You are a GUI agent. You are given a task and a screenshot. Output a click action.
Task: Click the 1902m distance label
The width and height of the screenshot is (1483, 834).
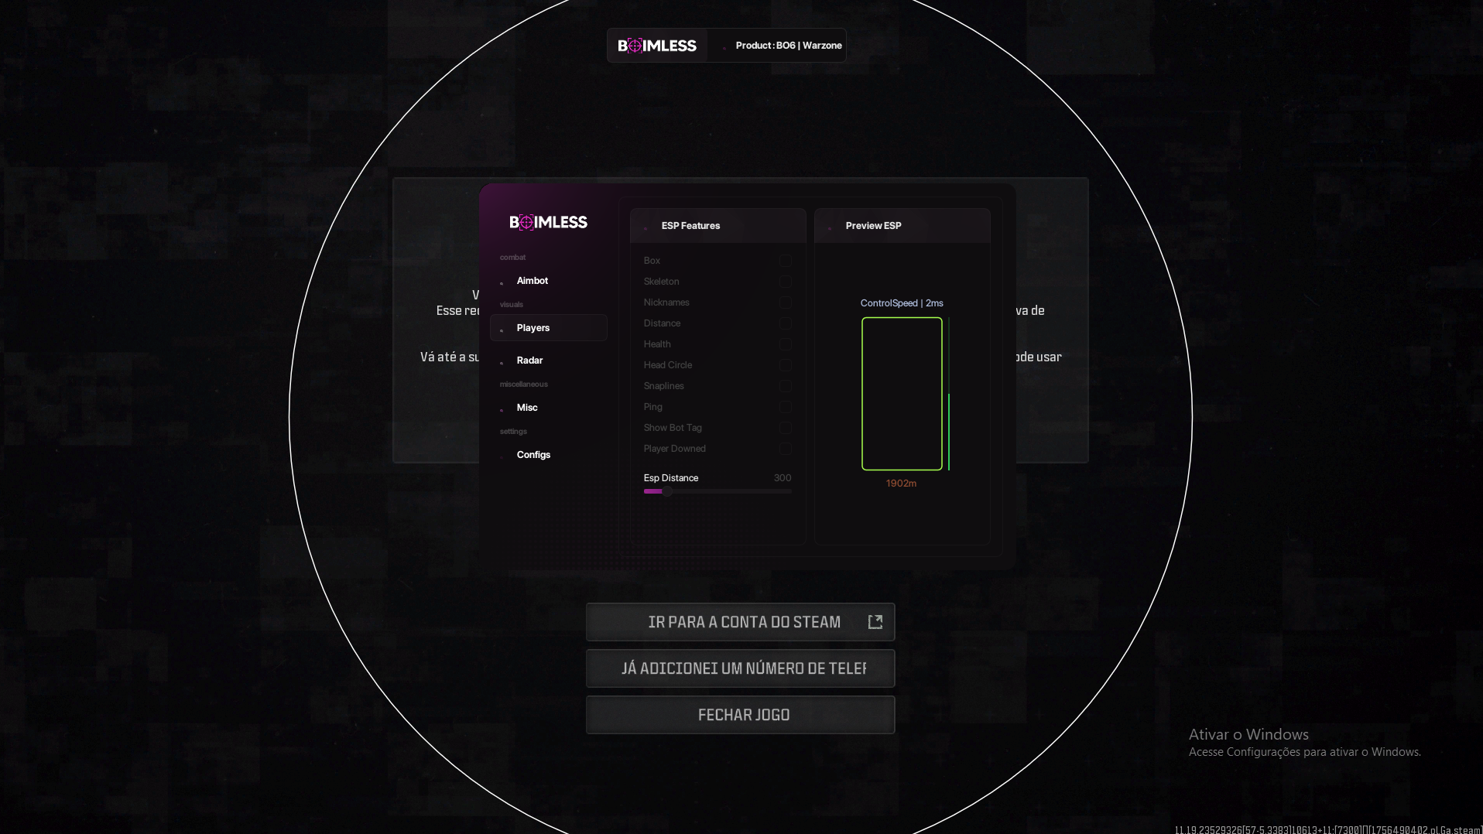click(x=901, y=484)
